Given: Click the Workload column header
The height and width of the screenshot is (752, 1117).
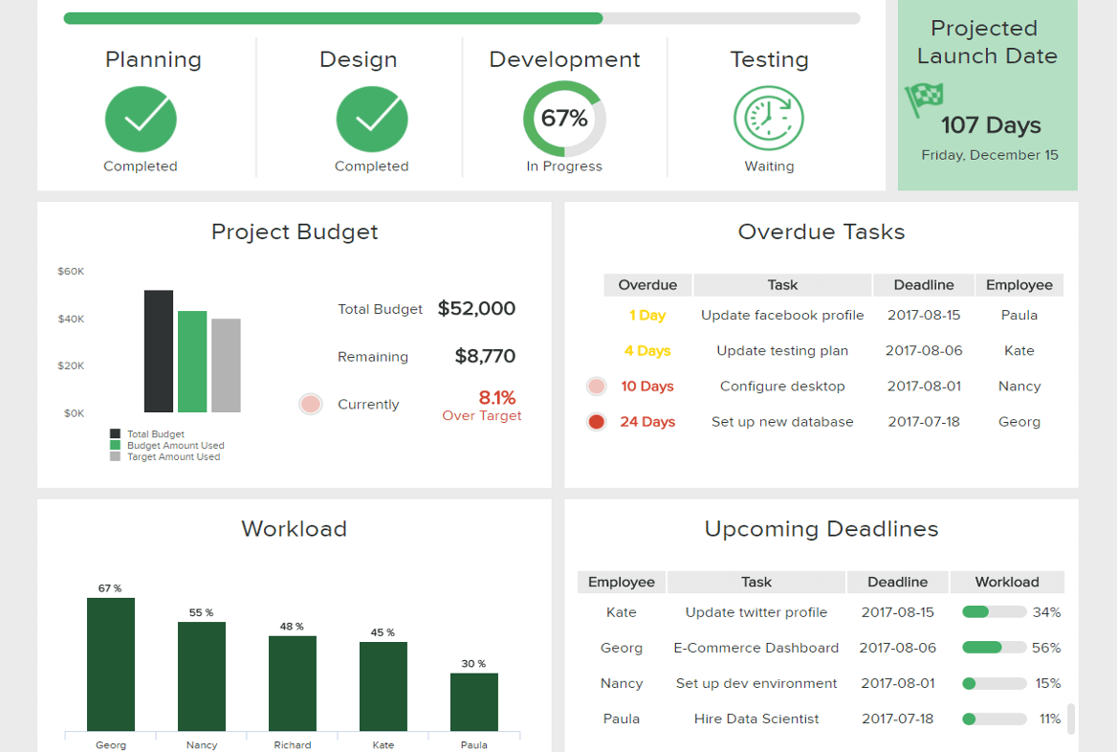Looking at the screenshot, I should (1006, 582).
